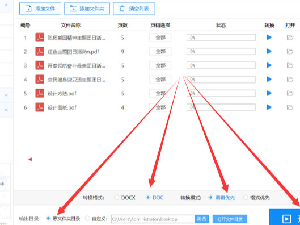Open page selection 全部 for row 2
This screenshot has width=300, height=225.
[160, 51]
